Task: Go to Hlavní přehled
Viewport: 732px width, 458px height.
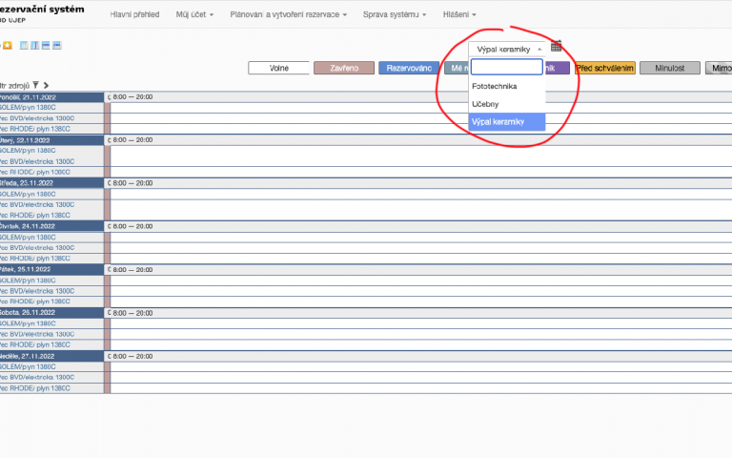Action: tap(135, 15)
